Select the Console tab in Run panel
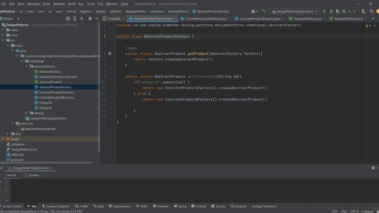Image resolution: width=379 pixels, height=213 pixels. (11, 175)
